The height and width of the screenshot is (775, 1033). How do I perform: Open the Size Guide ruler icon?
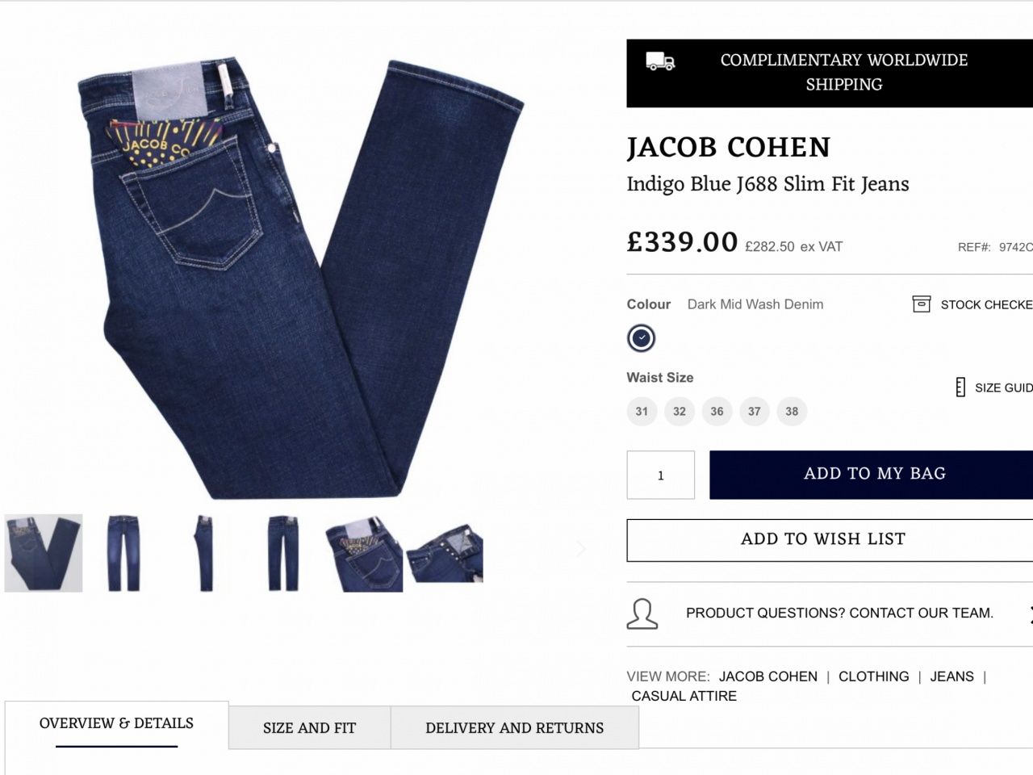click(x=960, y=387)
